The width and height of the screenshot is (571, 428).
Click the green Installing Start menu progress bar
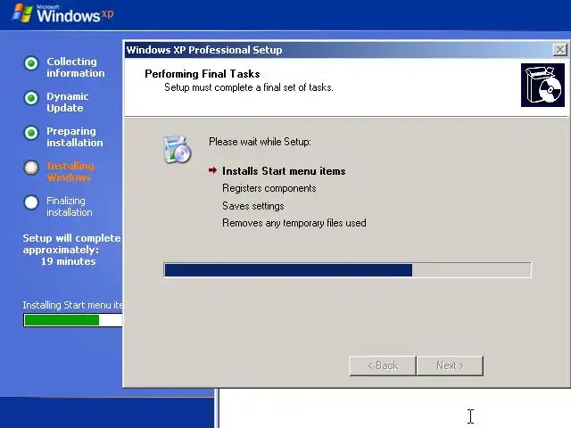click(x=73, y=320)
